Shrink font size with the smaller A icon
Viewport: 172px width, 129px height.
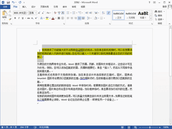point(43,13)
